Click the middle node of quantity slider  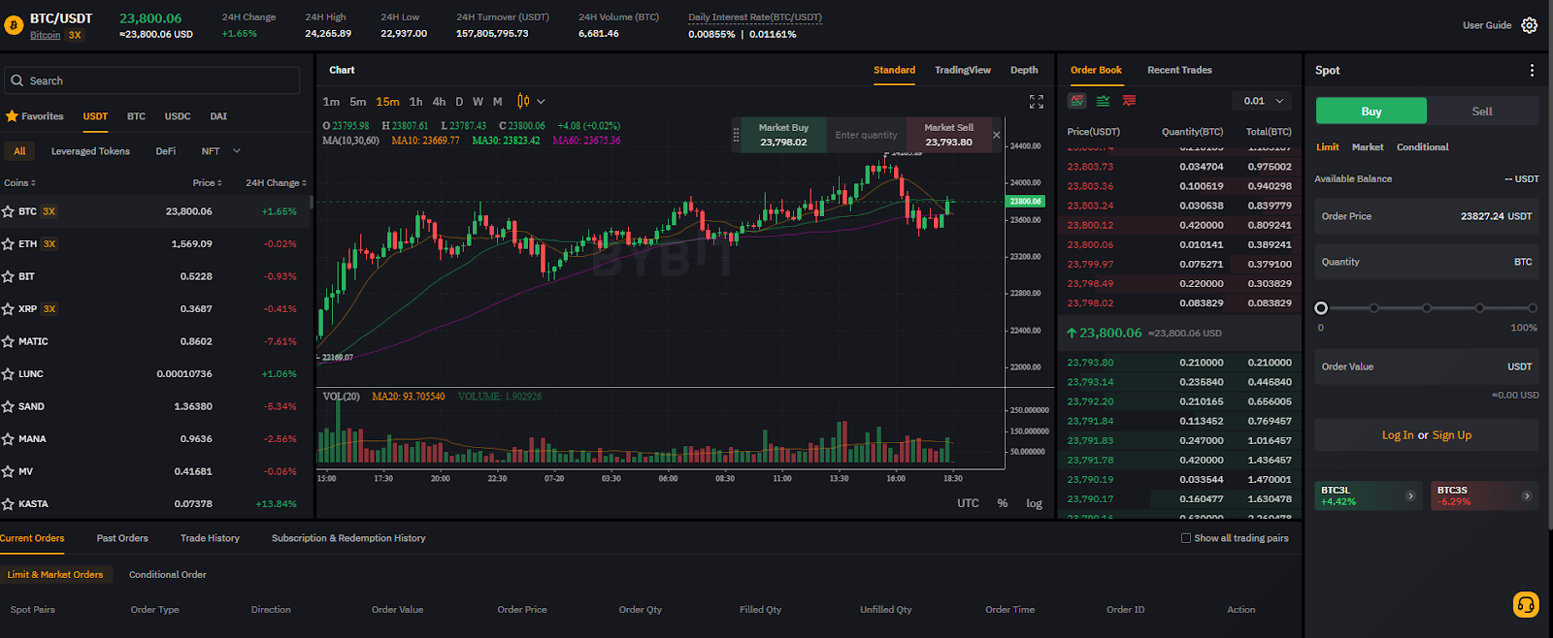click(1427, 308)
